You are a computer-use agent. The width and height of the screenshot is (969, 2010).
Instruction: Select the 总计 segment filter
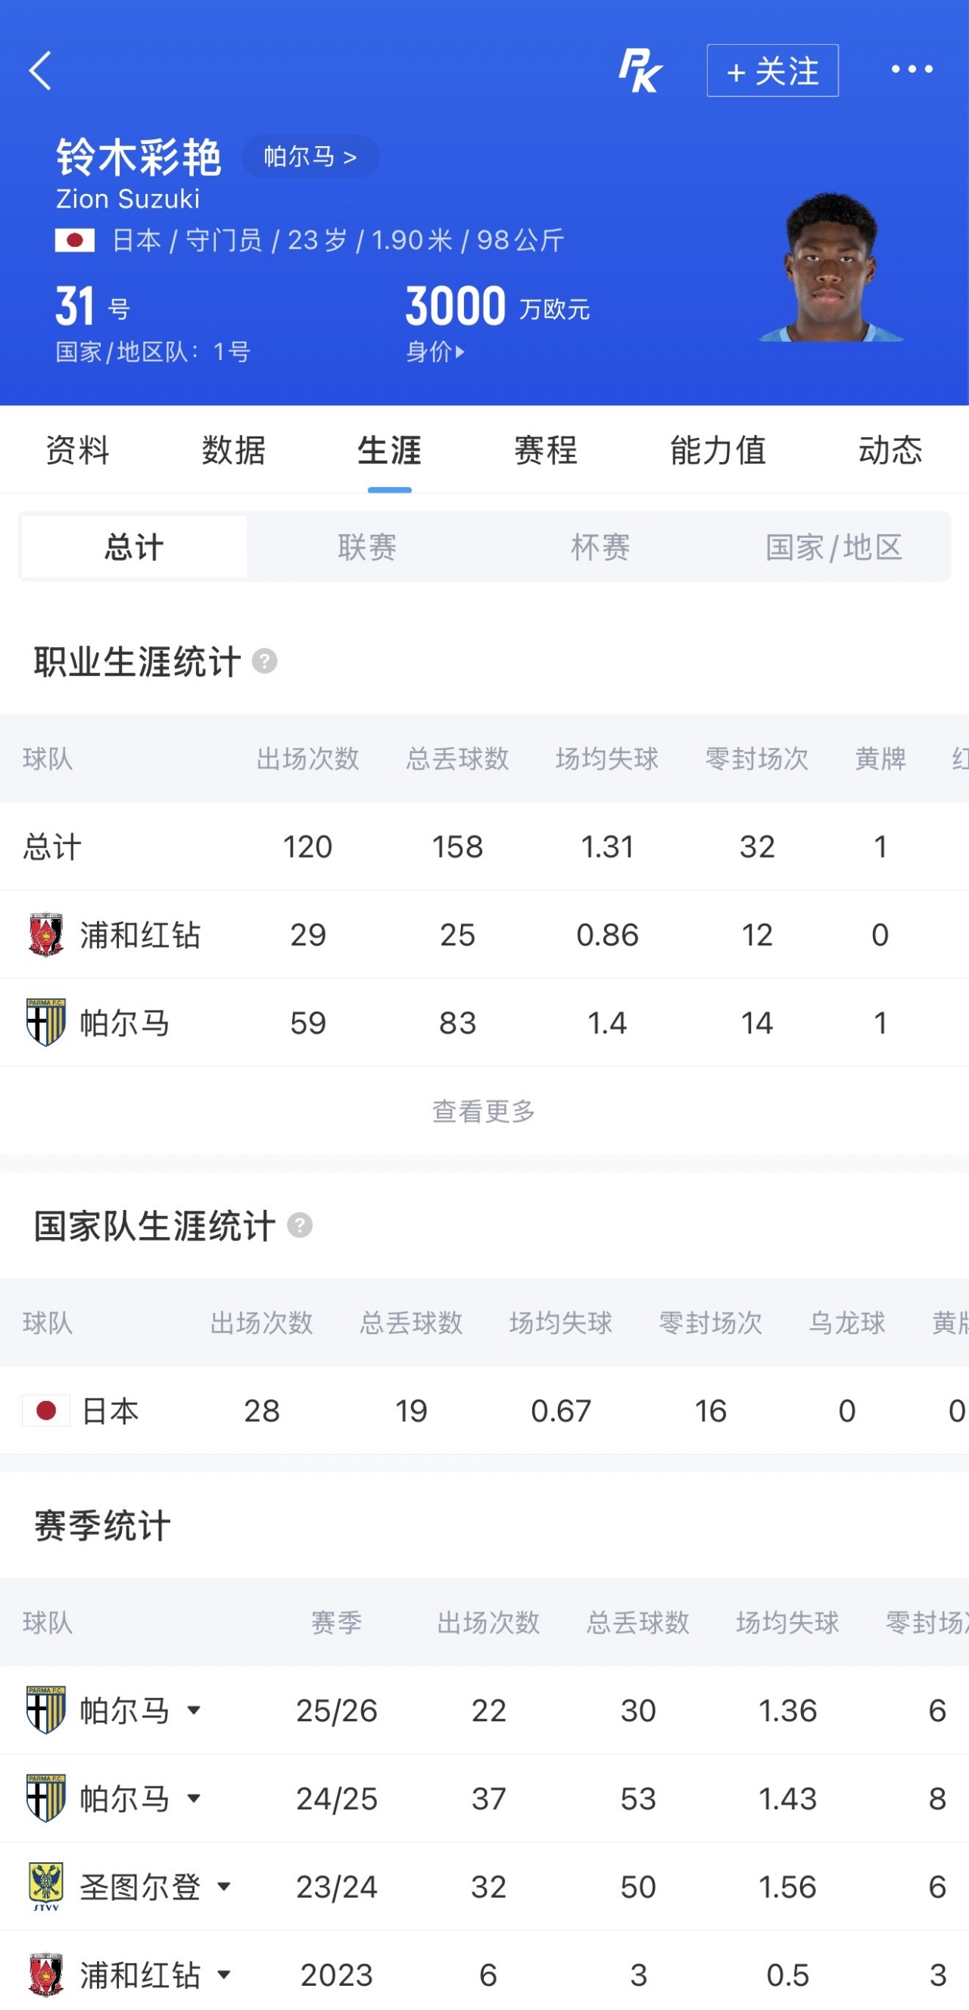click(134, 547)
